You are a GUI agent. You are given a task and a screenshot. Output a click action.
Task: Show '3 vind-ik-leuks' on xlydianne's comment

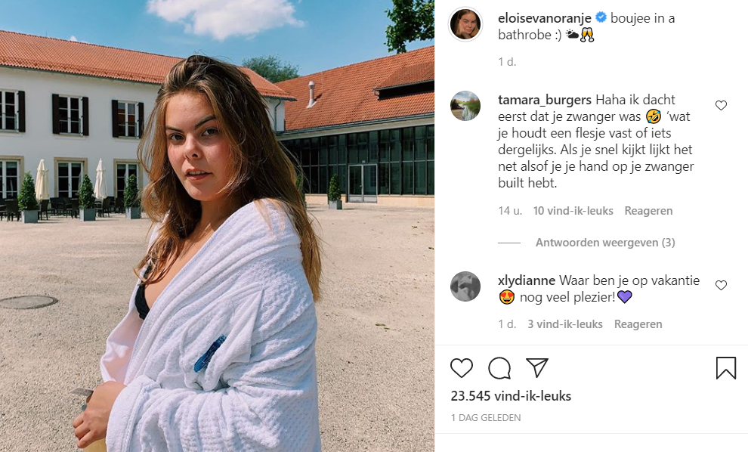click(565, 324)
